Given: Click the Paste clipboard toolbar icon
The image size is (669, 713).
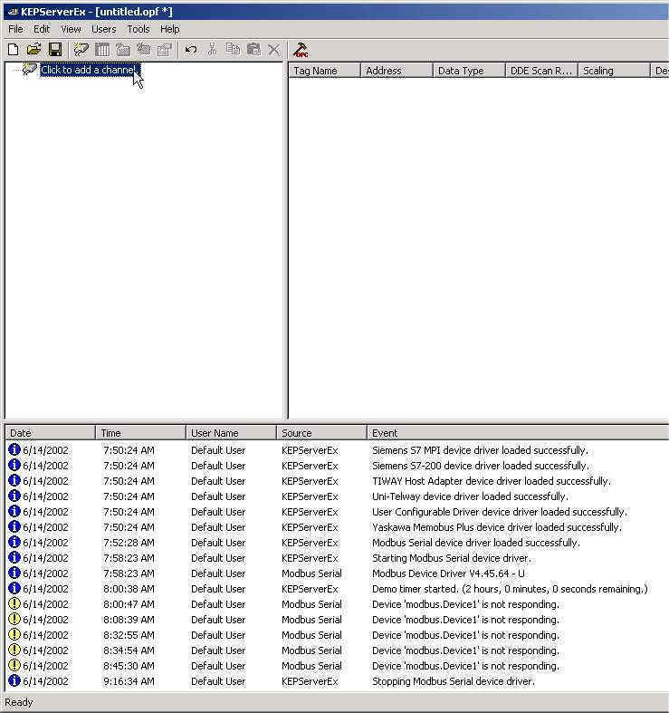Looking at the screenshot, I should (253, 50).
